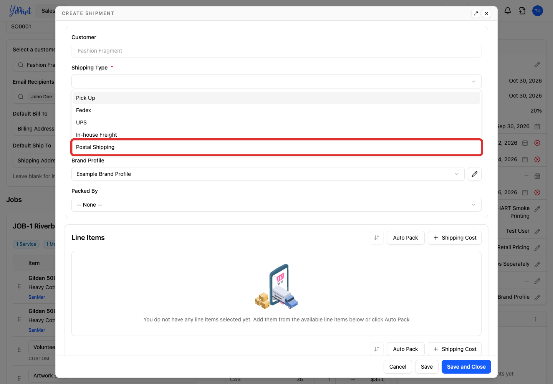Click the TU user avatar
This screenshot has width=553, height=384.
coord(538,11)
